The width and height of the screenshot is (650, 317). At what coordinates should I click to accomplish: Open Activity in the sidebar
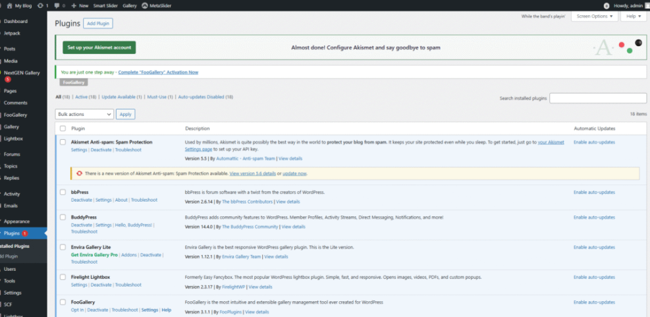(x=12, y=194)
